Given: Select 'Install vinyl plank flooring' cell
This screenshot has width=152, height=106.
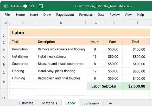Looking at the screenshot, I should point(61,71).
